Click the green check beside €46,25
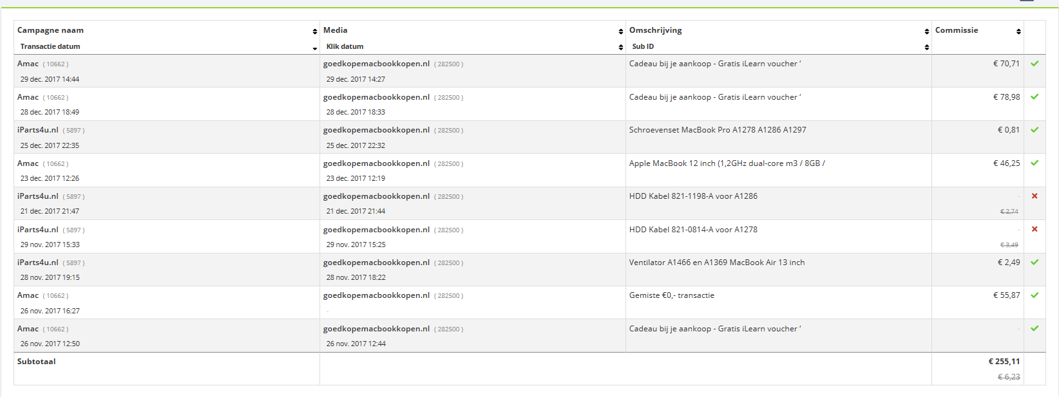The width and height of the screenshot is (1059, 397). (1035, 163)
